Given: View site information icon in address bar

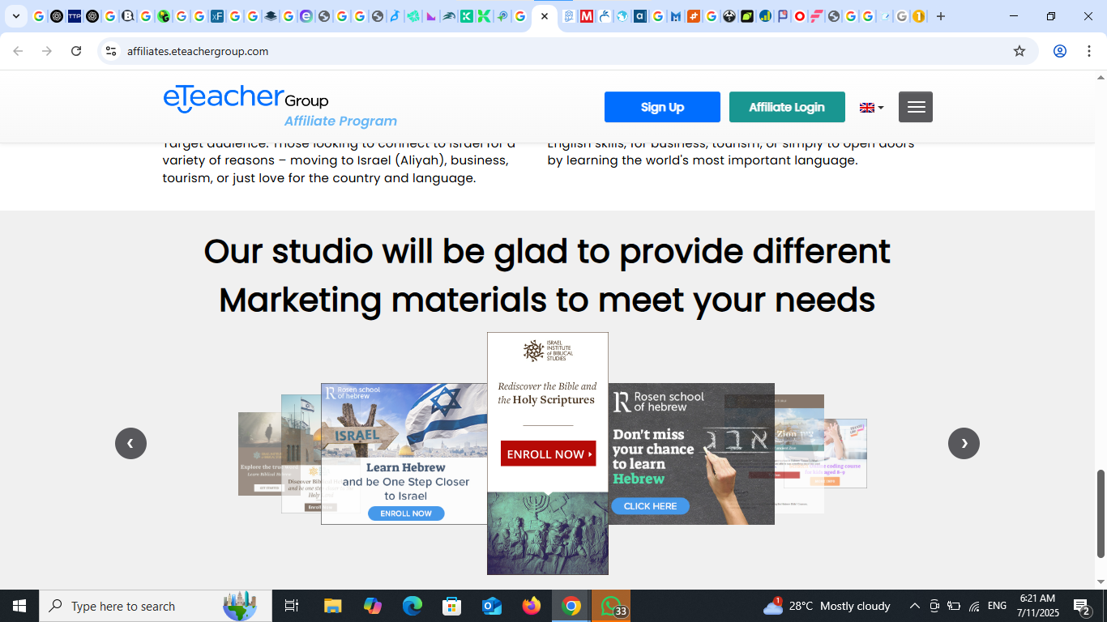Looking at the screenshot, I should 111,51.
